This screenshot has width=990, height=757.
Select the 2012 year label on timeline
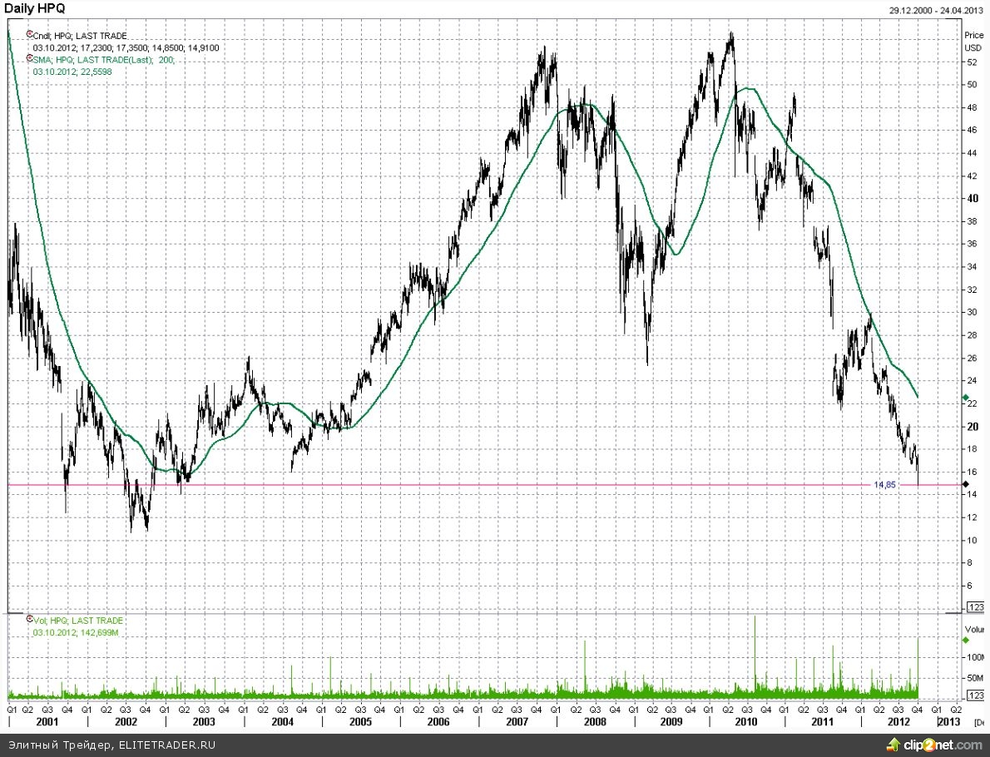(898, 722)
